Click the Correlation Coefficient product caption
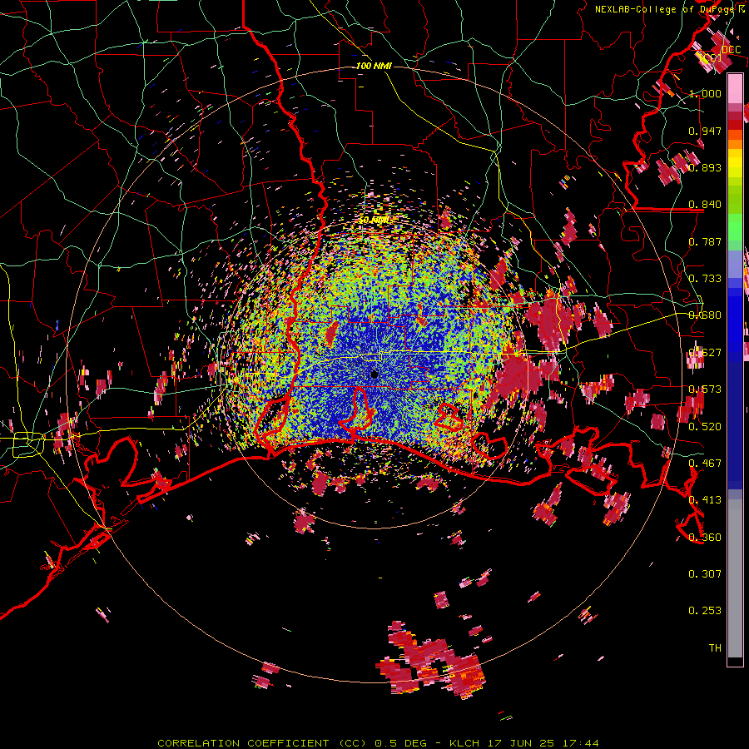This screenshot has width=749, height=749. tap(379, 743)
